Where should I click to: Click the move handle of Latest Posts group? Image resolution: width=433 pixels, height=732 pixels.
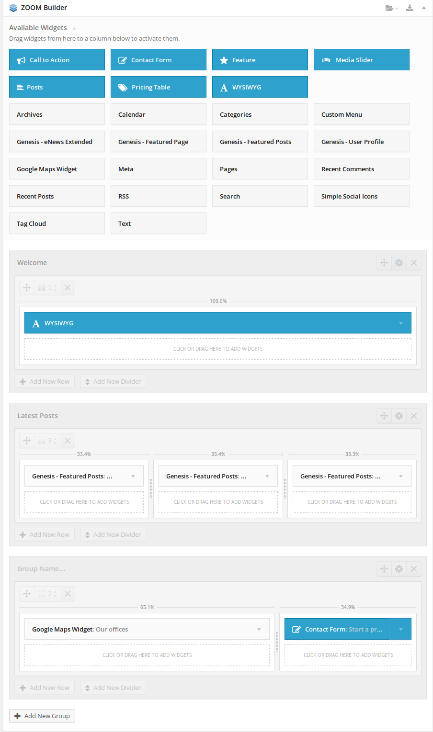pyautogui.click(x=384, y=416)
